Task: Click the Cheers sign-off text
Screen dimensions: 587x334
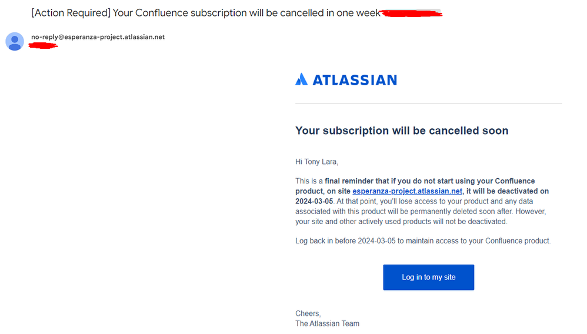Action: pos(308,313)
